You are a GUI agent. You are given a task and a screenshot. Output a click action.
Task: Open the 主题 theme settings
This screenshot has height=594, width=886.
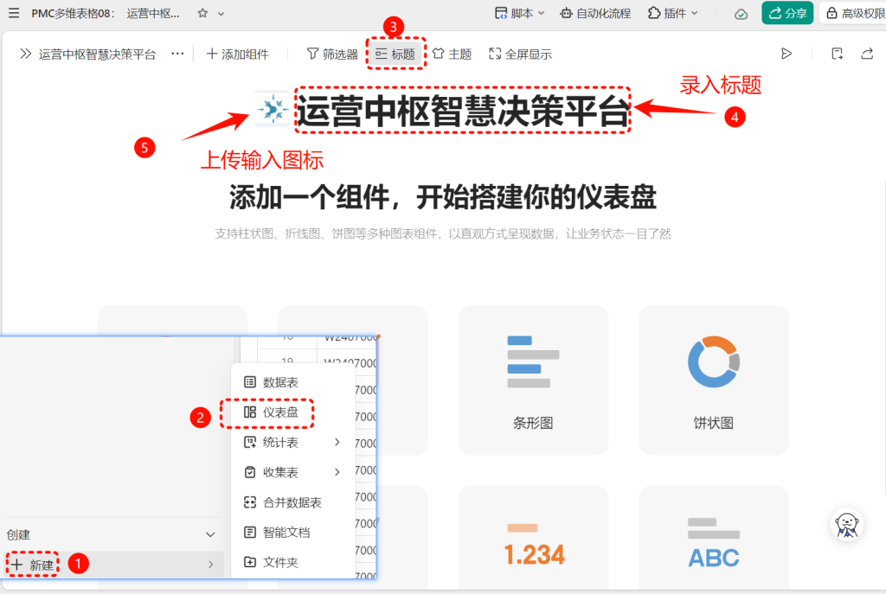[452, 54]
